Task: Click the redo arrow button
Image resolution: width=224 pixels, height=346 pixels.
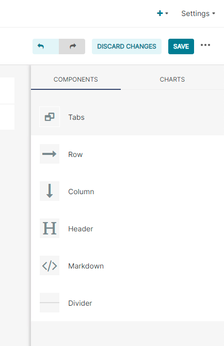Action: (72, 46)
